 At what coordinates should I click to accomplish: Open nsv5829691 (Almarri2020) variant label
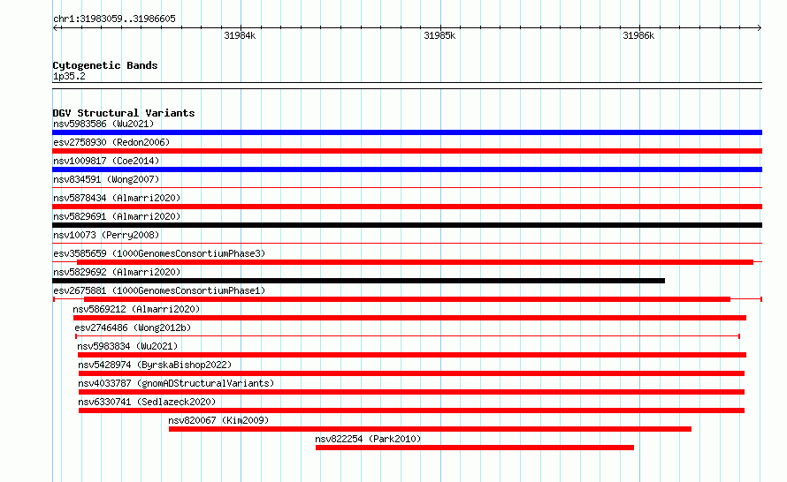117,216
